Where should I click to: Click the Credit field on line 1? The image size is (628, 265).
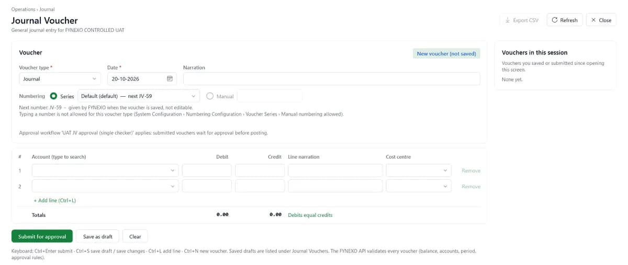(x=260, y=170)
